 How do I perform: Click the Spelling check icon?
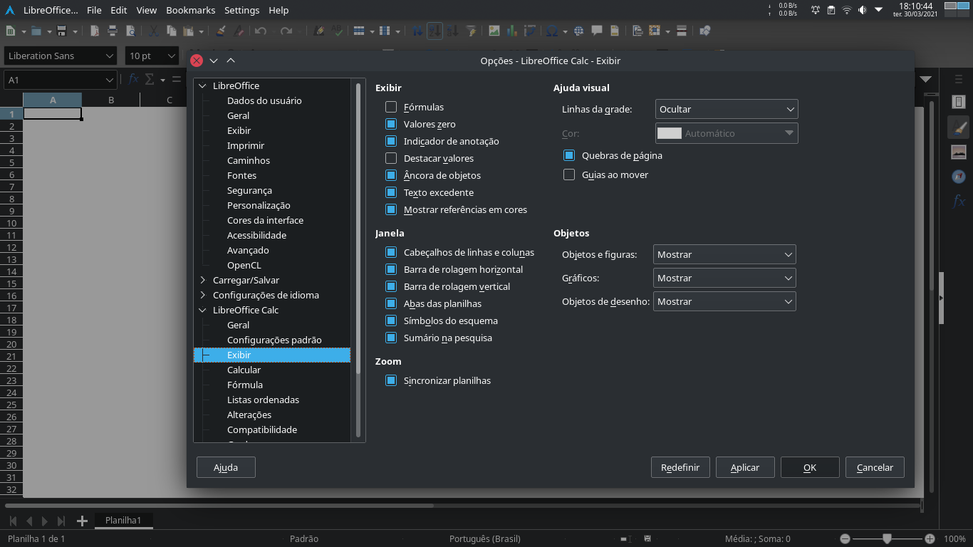coord(336,31)
